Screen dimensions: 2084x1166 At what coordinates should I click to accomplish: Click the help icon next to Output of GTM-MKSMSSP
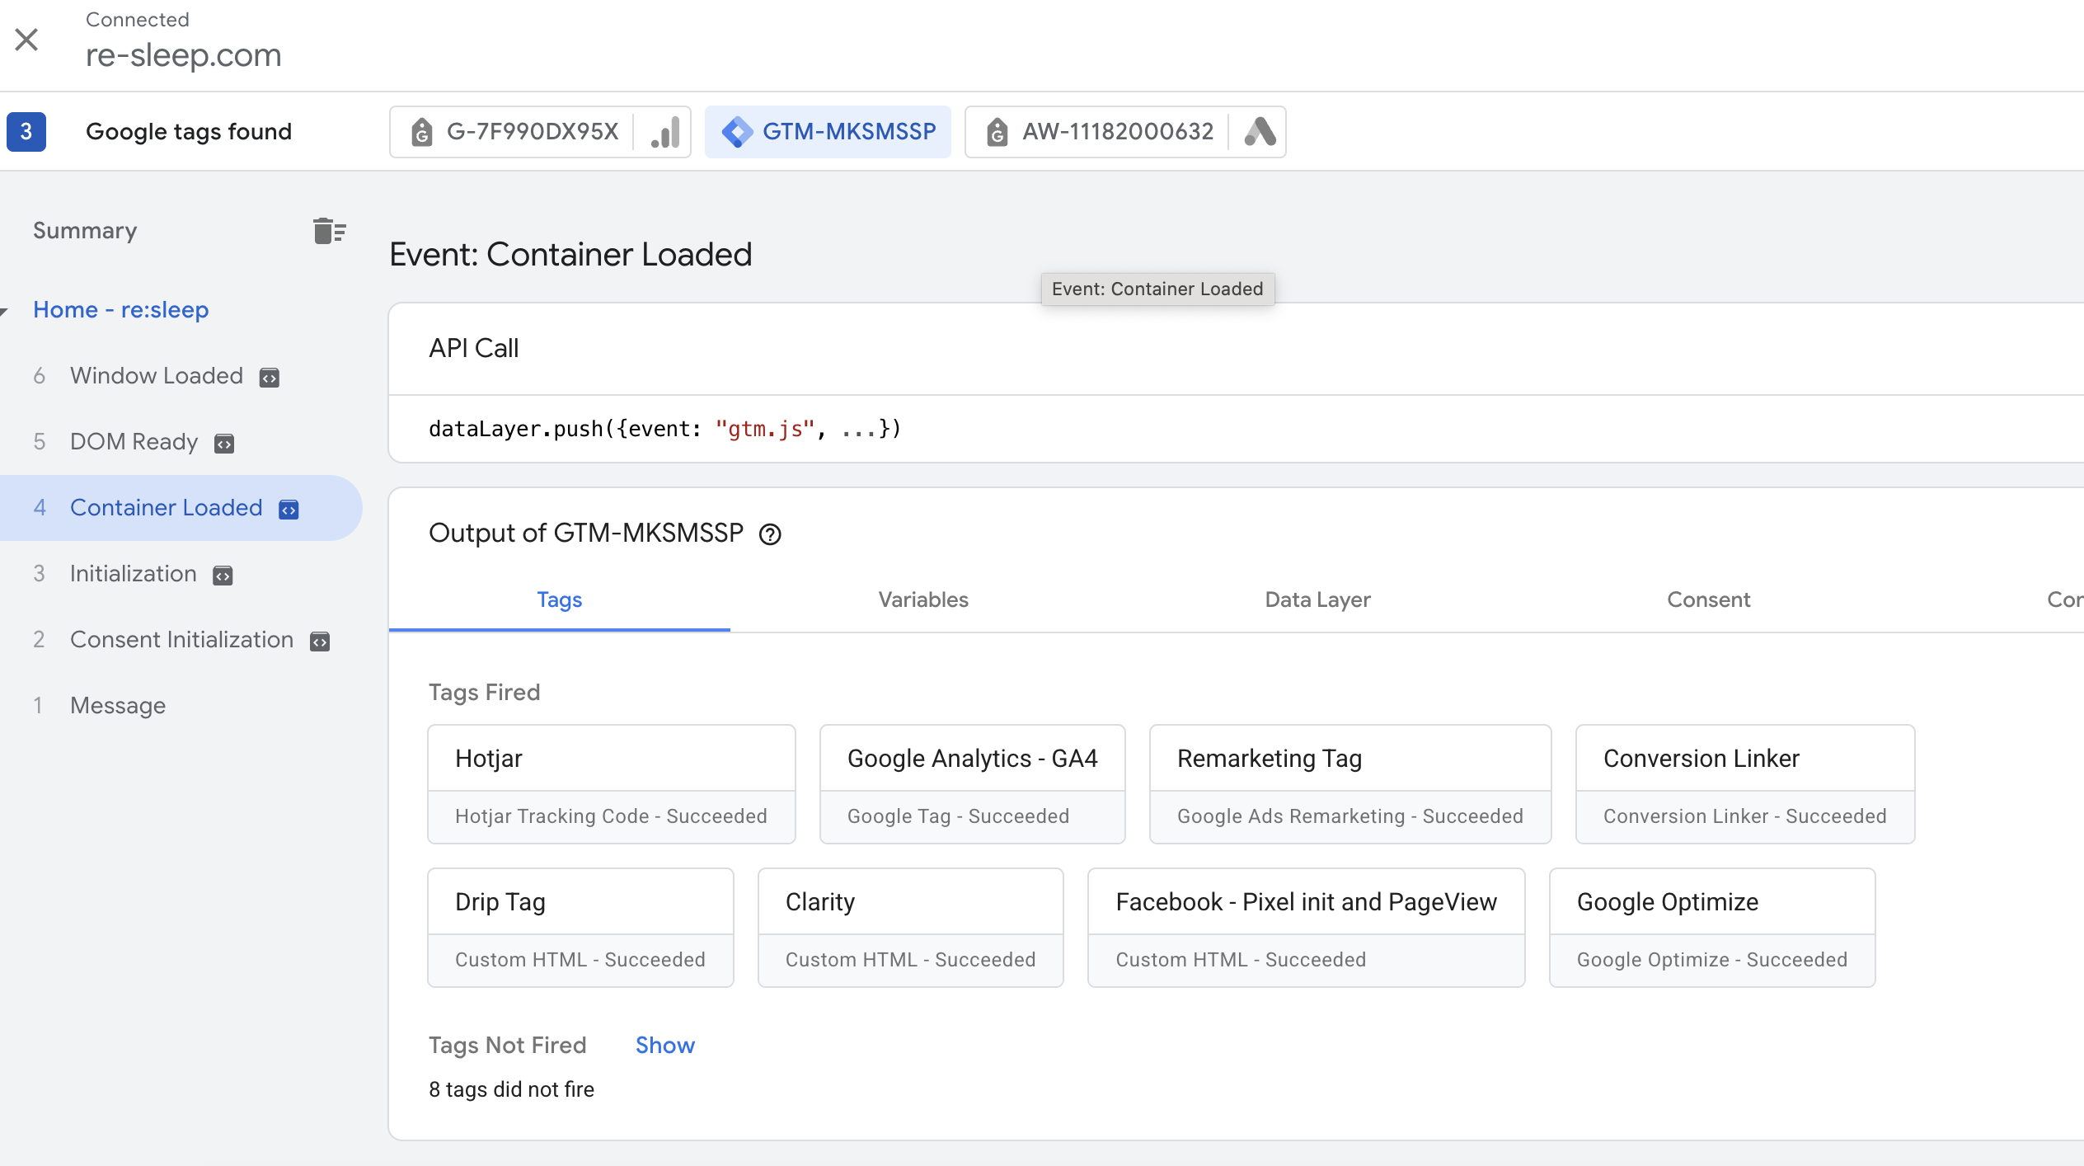click(770, 534)
